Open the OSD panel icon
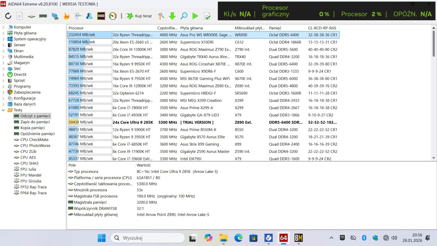 [101, 16]
